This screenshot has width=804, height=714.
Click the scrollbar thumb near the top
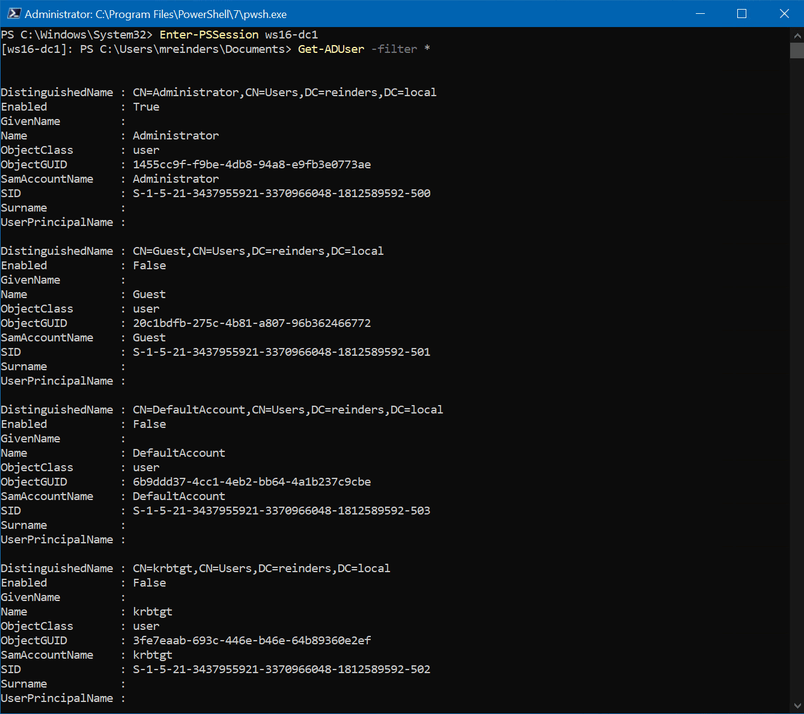coord(797,51)
